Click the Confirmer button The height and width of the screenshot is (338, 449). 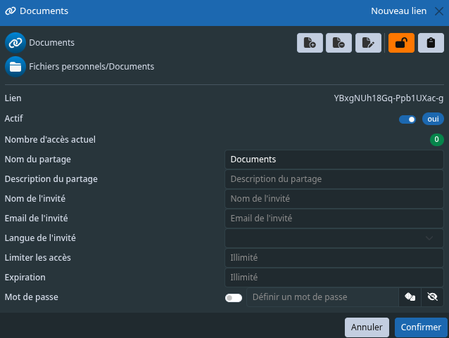pos(421,327)
